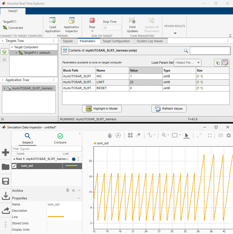The height and width of the screenshot is (234, 233).
Task: Open the System Log Viewer tab
Action: tap(150, 41)
